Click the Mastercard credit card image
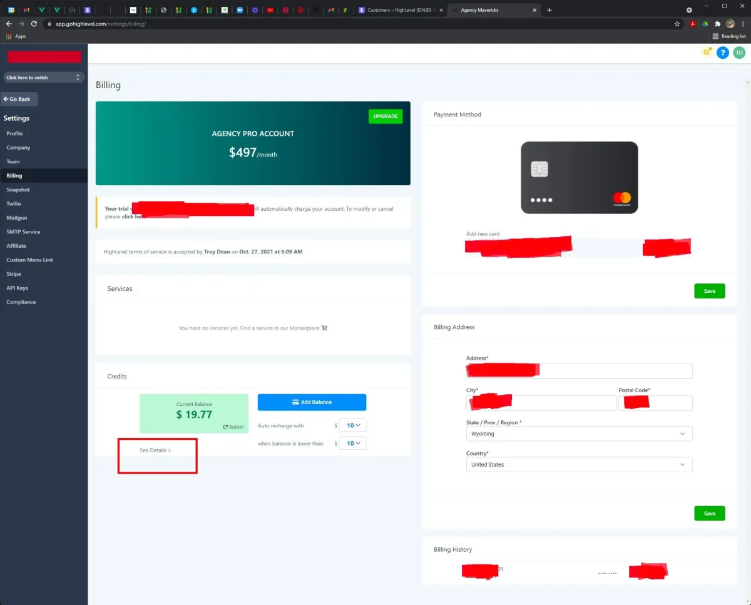The image size is (751, 605). (580, 178)
